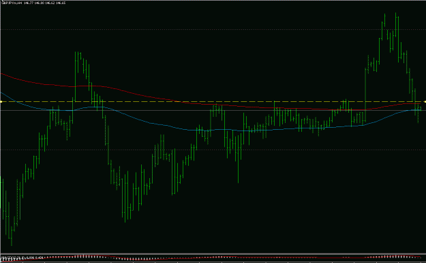This screenshot has width=426, height=263.
Task: Click the GBPJPY symbol label at chart top
Action: point(12,3)
